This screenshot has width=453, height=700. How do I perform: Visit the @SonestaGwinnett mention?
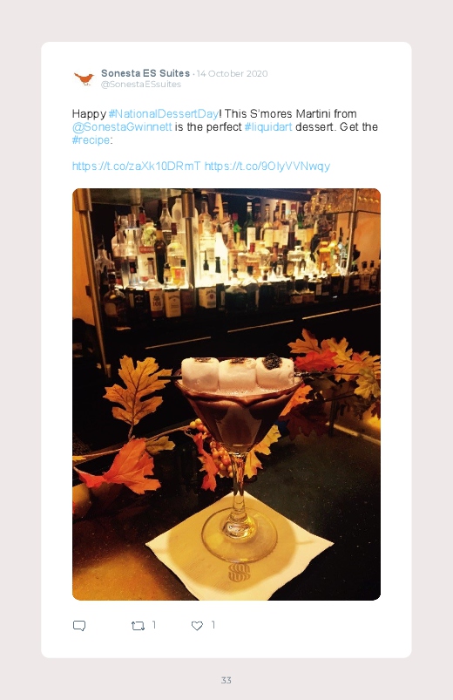122,126
